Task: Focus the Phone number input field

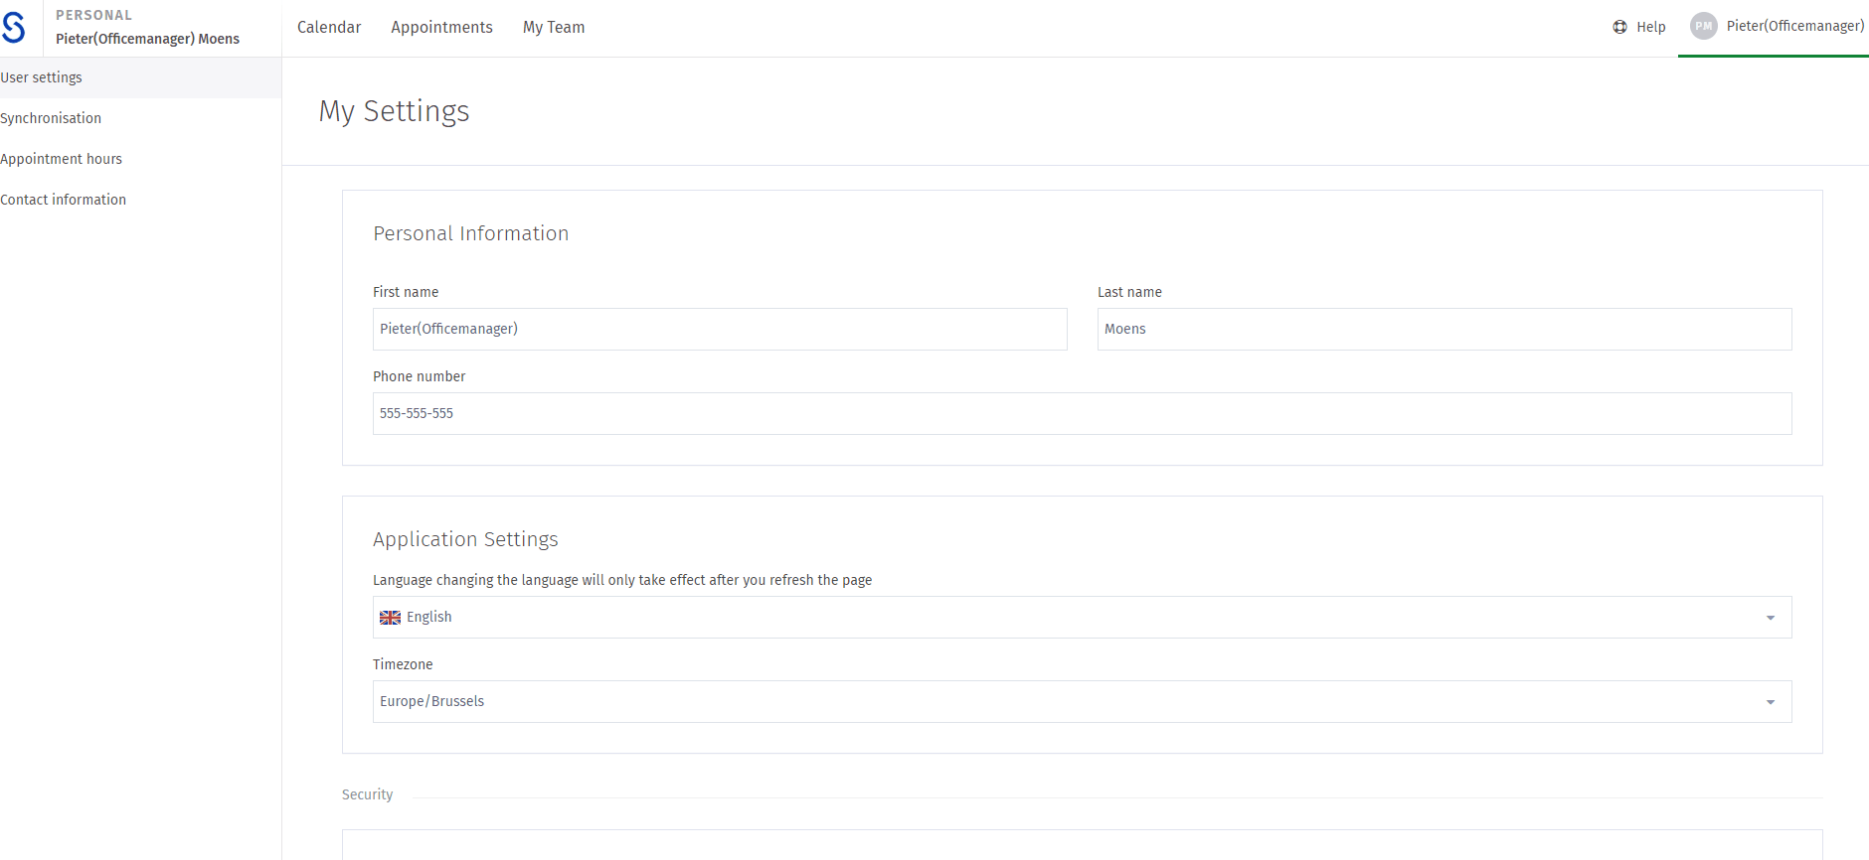Action: pyautogui.click(x=1082, y=413)
